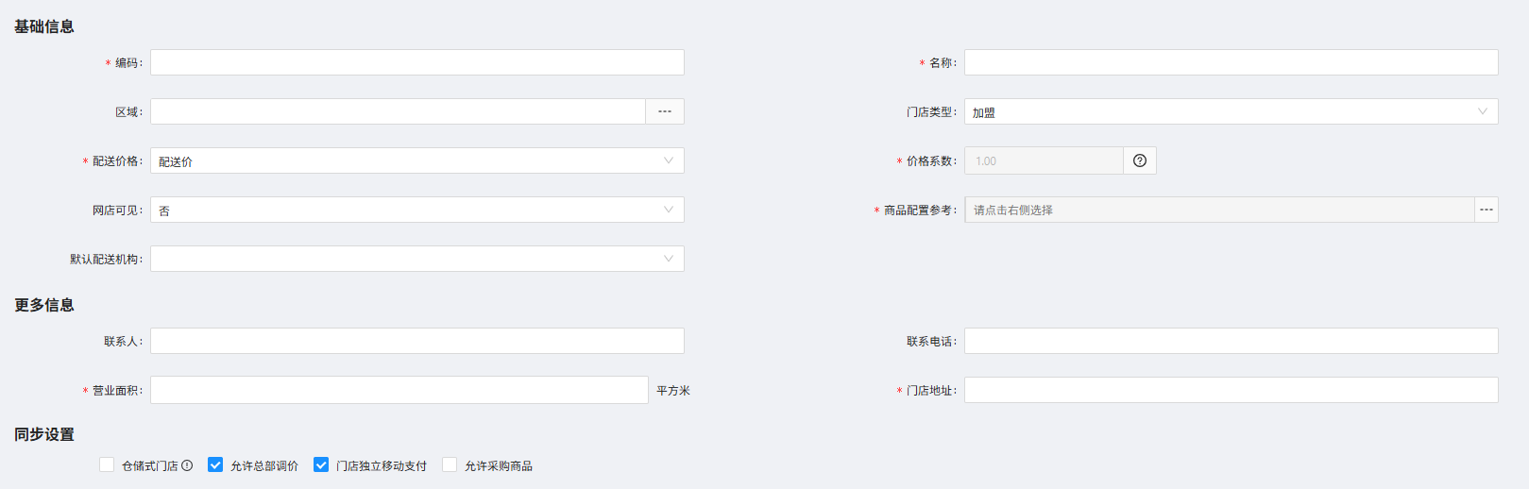Click into the 名称 text field

1232,62
